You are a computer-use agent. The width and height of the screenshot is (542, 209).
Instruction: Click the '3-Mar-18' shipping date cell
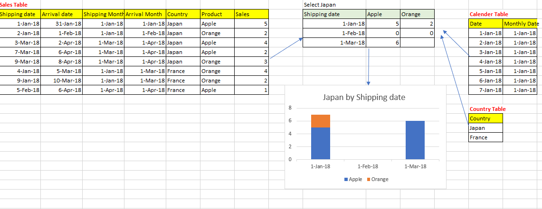coord(20,43)
